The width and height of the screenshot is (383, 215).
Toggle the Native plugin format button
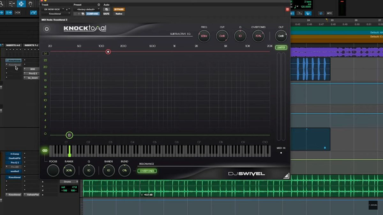(x=119, y=14)
